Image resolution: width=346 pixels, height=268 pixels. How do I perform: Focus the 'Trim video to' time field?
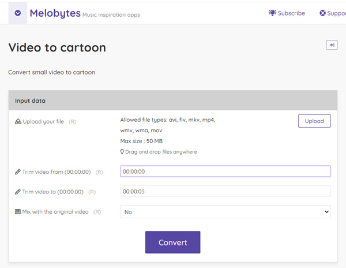225,191
